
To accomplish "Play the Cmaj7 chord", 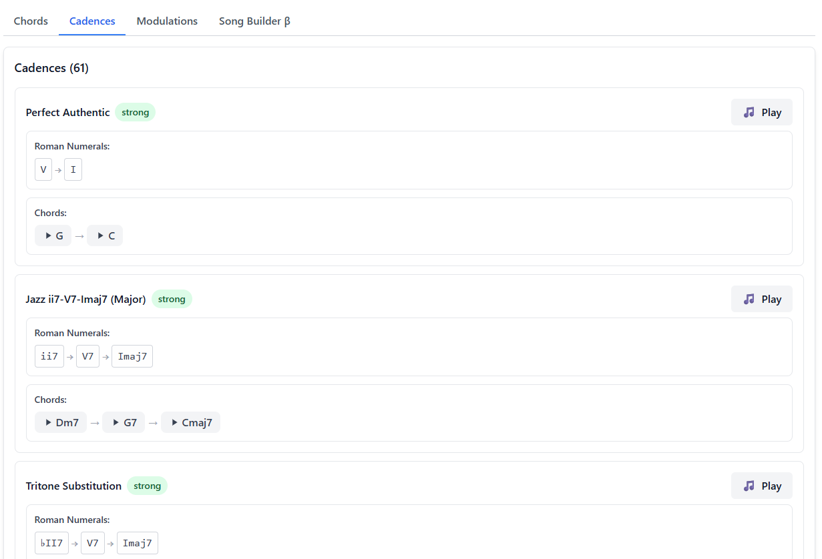I will [x=190, y=422].
